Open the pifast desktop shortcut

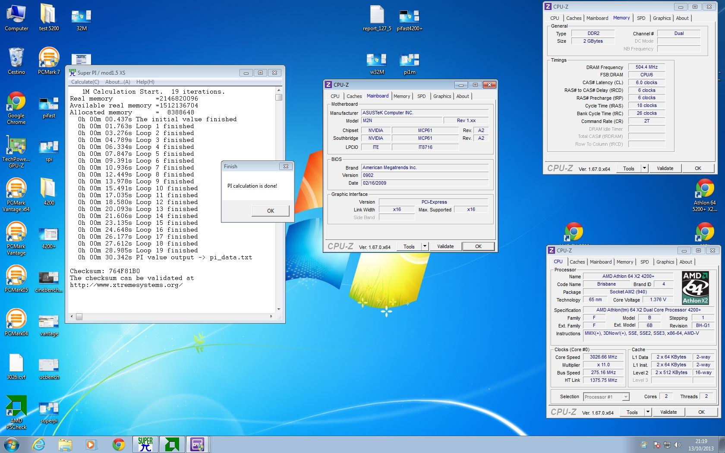click(x=49, y=108)
